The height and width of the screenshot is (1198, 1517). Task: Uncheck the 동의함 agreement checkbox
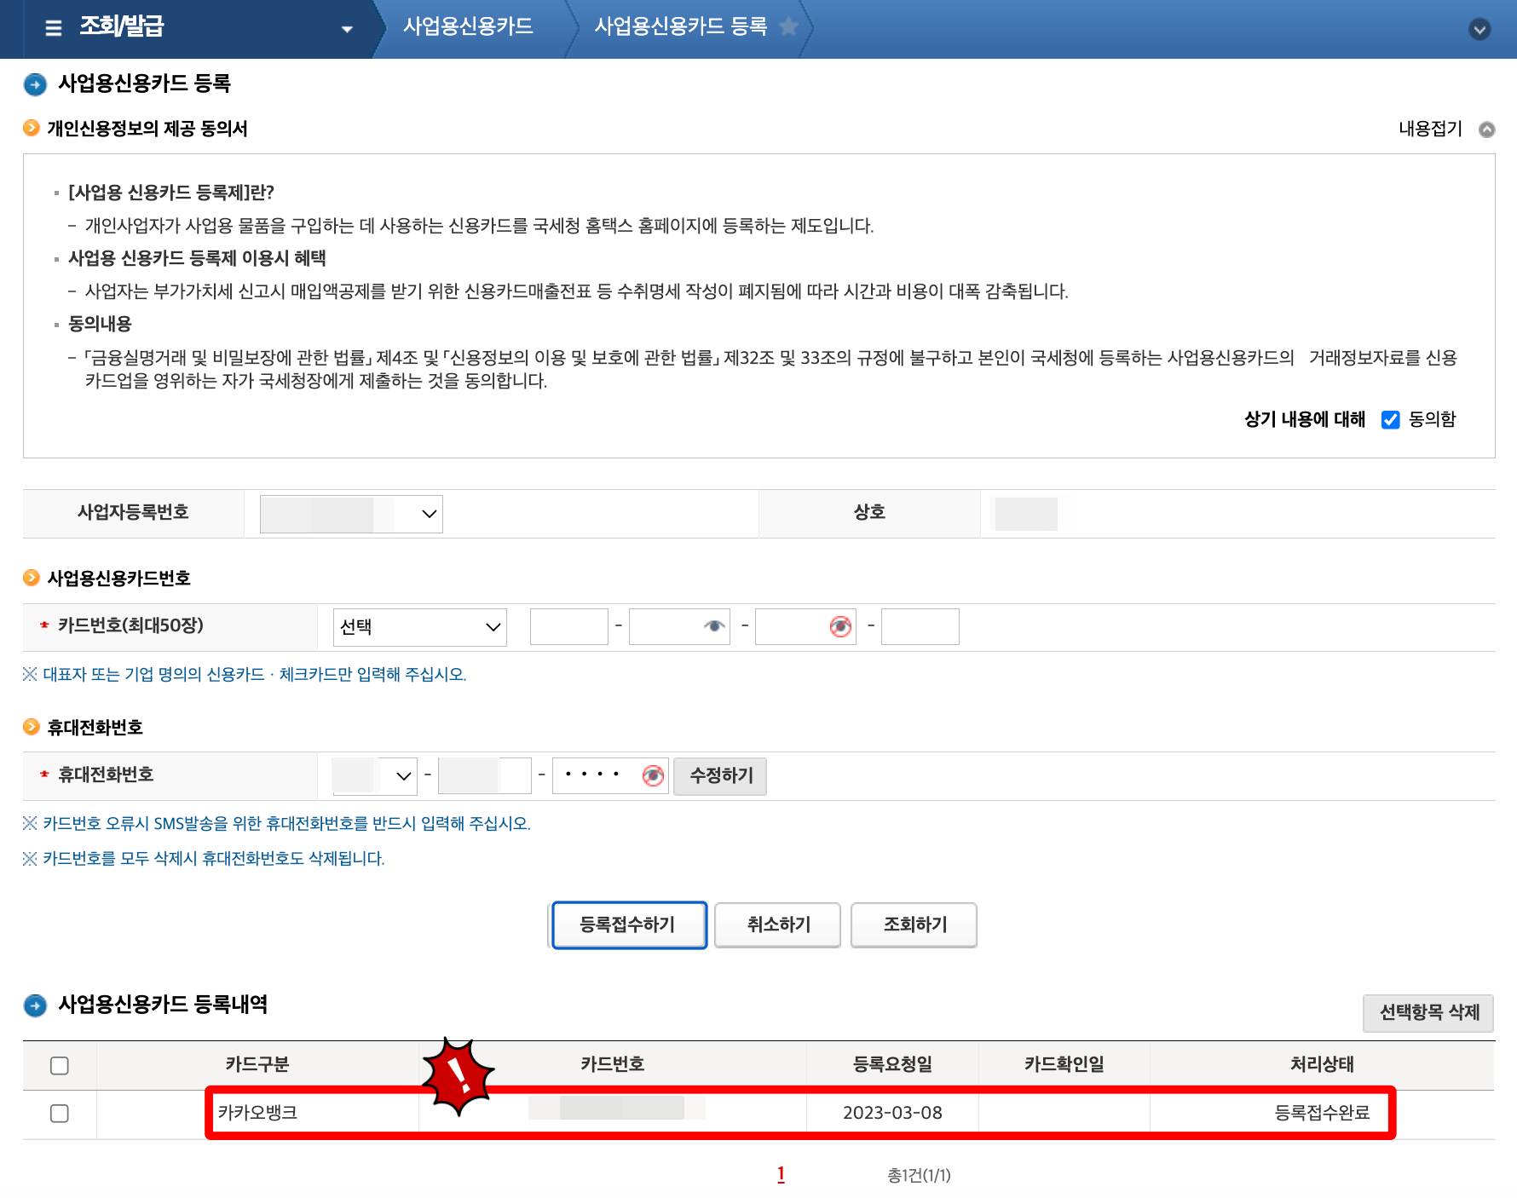[x=1391, y=419]
